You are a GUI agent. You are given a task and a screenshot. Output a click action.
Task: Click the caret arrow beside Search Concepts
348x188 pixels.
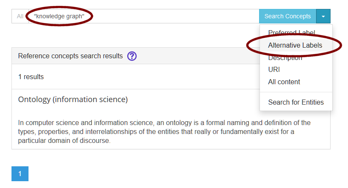(x=323, y=16)
